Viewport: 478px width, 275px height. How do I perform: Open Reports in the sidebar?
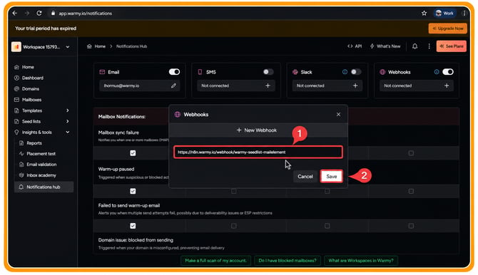(x=34, y=143)
